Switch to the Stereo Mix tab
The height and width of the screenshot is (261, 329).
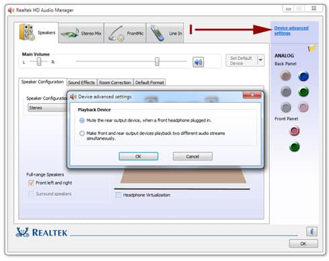[81, 33]
